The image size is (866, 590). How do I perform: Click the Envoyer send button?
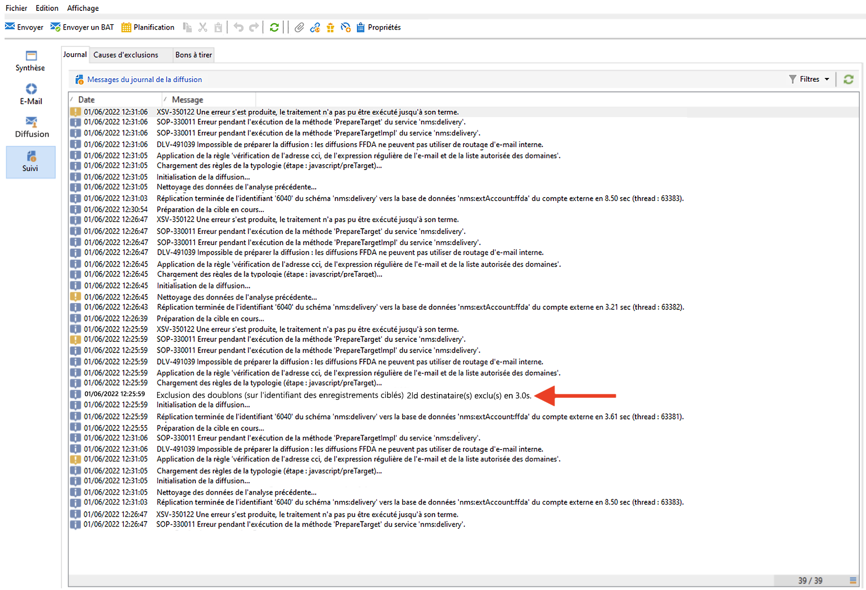(x=24, y=27)
